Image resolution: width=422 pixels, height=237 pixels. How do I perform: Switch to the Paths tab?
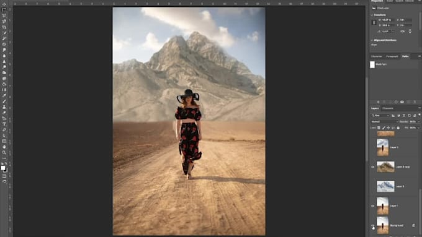pyautogui.click(x=405, y=56)
